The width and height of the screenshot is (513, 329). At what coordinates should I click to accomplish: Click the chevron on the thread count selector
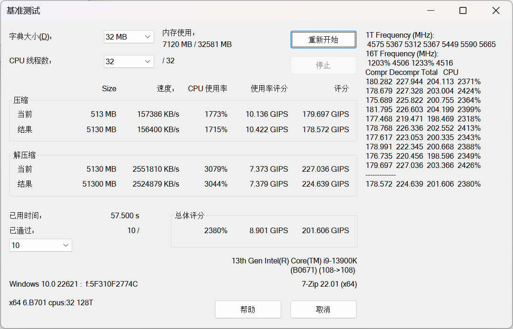147,61
